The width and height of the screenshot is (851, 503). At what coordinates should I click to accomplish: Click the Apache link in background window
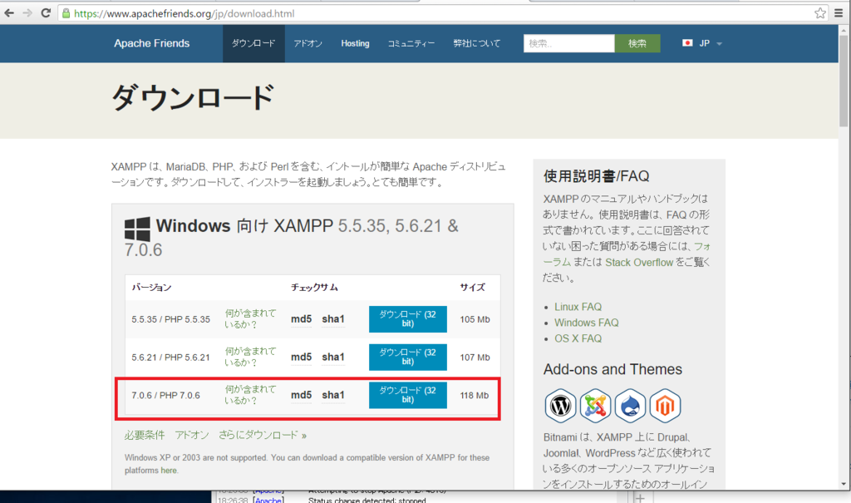268,500
